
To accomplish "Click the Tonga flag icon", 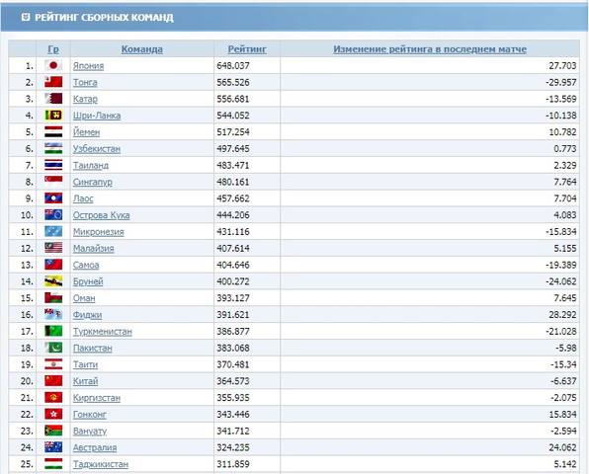I will [53, 82].
